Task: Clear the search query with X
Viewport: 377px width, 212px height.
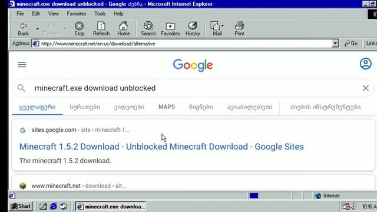Action: coord(366,88)
